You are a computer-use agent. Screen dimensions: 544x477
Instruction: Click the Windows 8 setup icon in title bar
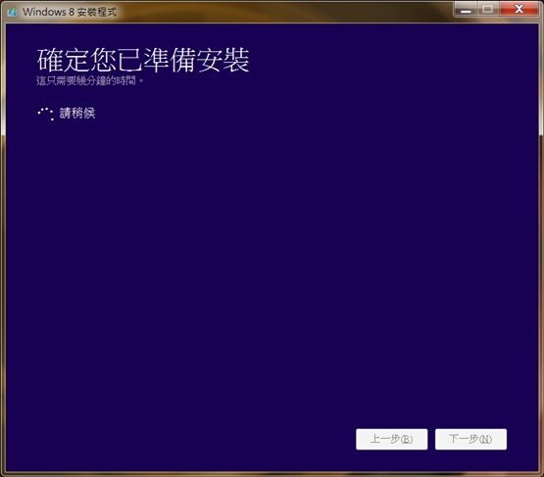pos(12,12)
